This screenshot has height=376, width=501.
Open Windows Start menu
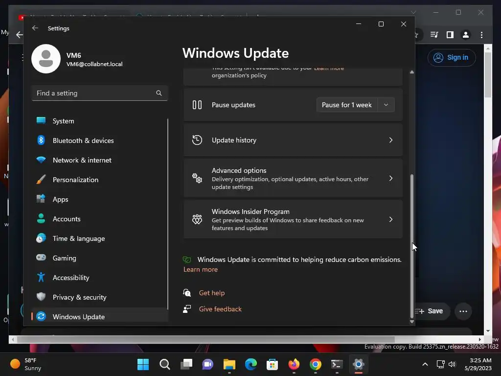[143, 364]
